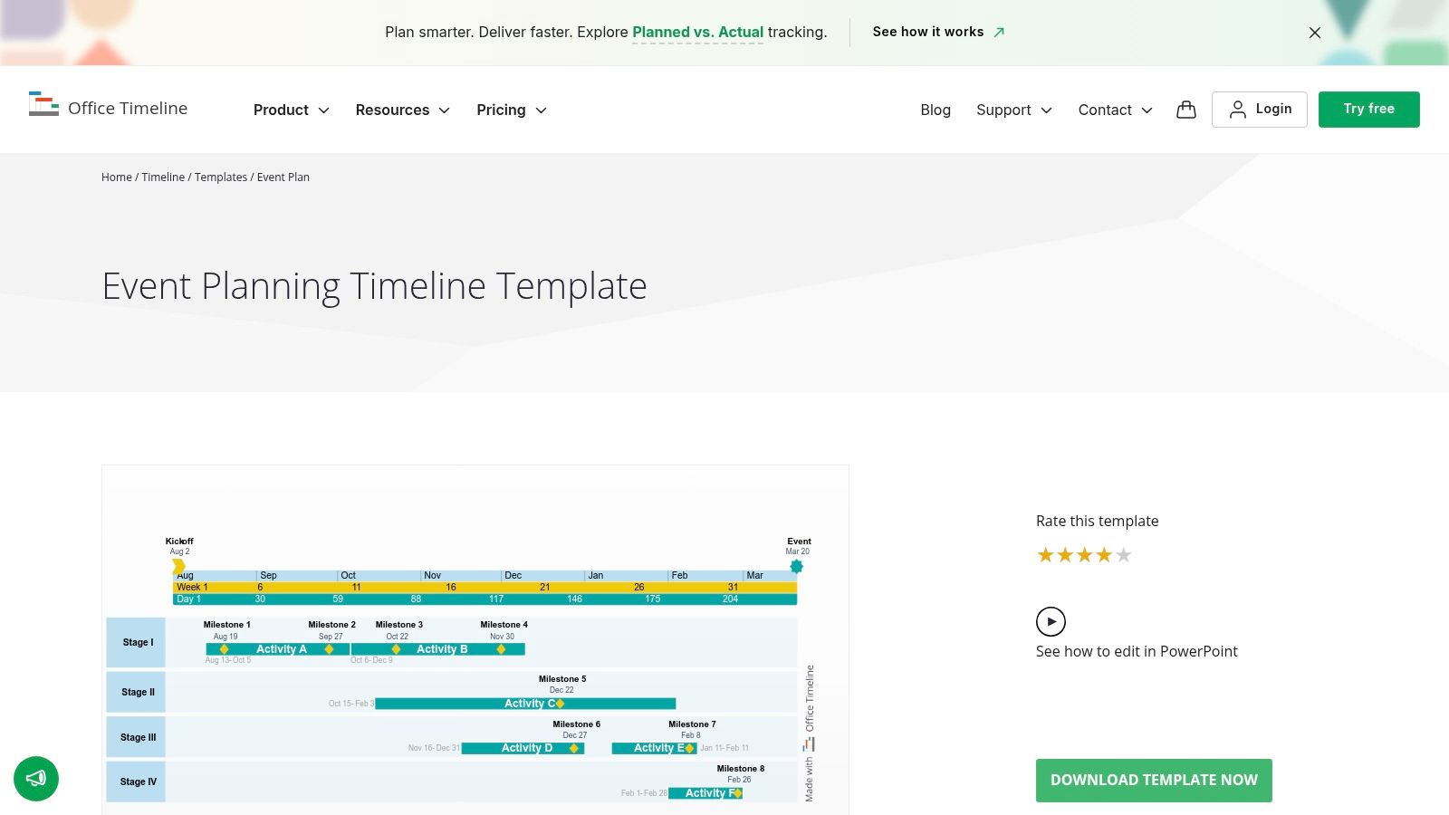Click the Office Timeline logo
Screen dimensions: 1449x815
point(109,108)
